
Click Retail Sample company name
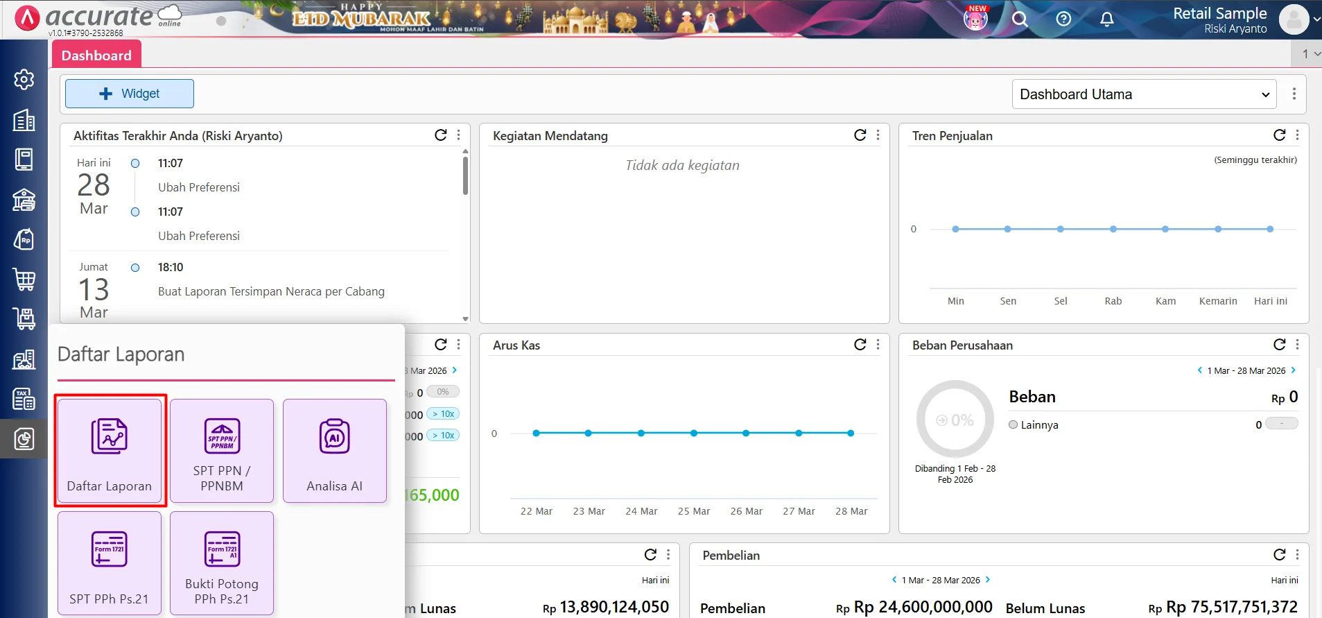1219,13
